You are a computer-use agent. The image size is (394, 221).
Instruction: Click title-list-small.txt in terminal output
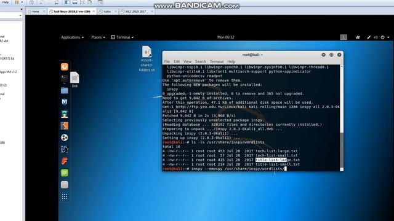278,165
